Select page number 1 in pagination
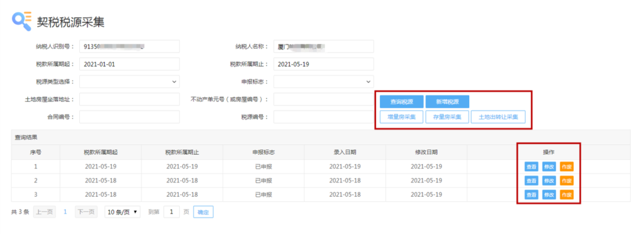Viewport: 639px width, 234px height. click(65, 212)
